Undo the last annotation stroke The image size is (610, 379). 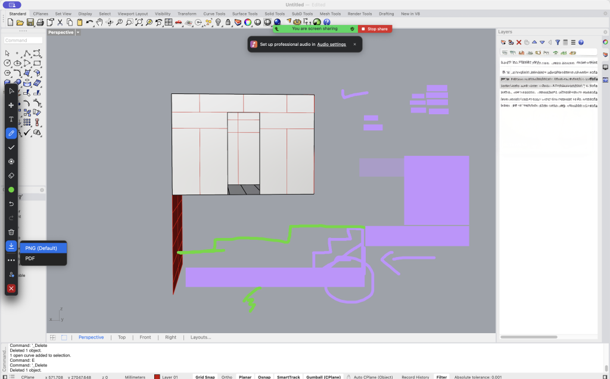tap(11, 204)
